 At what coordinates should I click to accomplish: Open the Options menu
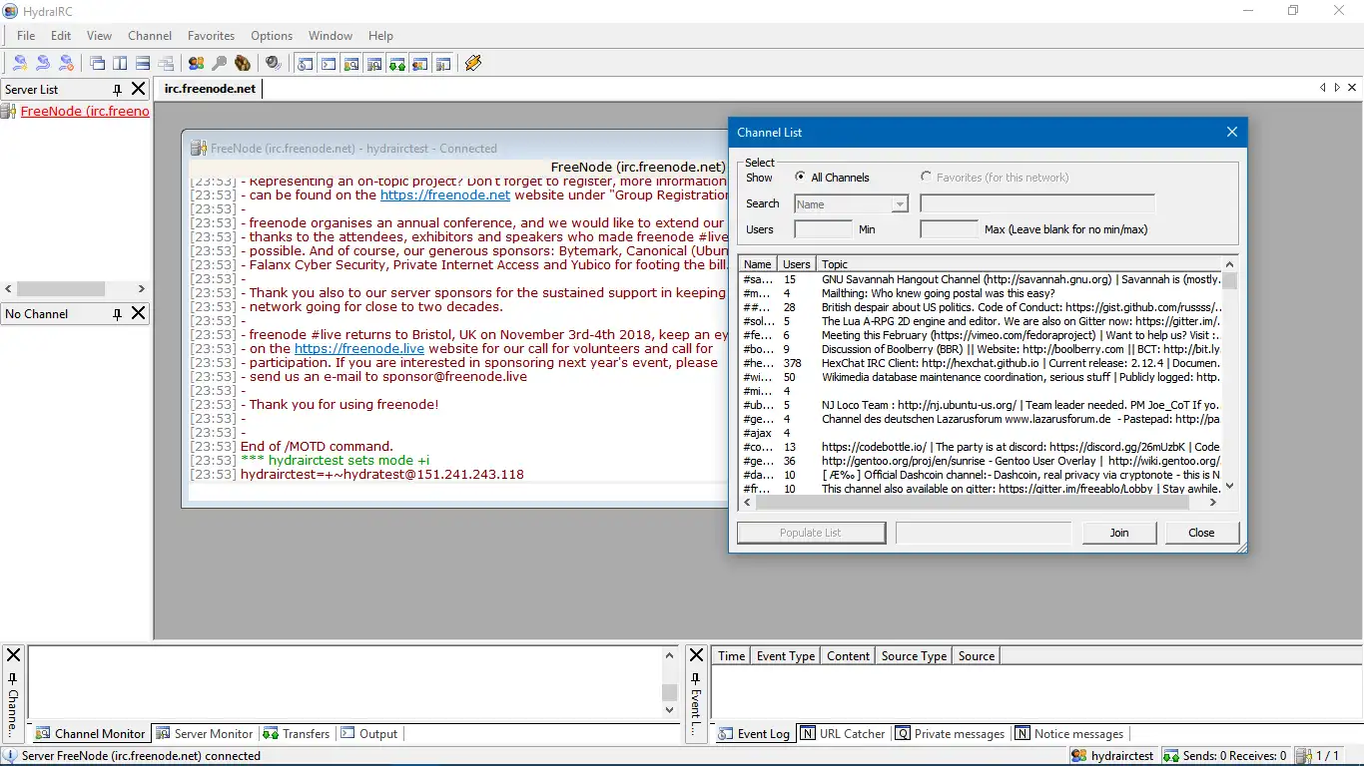pyautogui.click(x=272, y=35)
